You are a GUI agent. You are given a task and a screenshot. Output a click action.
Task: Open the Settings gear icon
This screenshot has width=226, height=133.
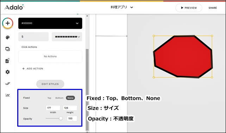[x=8, y=72]
